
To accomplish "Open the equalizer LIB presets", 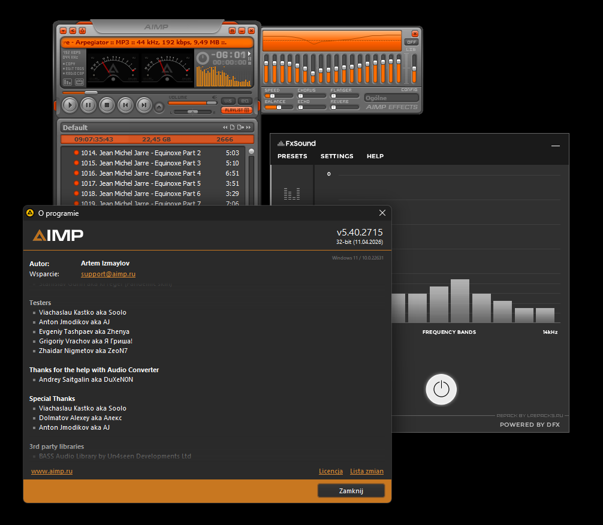I will (x=411, y=50).
